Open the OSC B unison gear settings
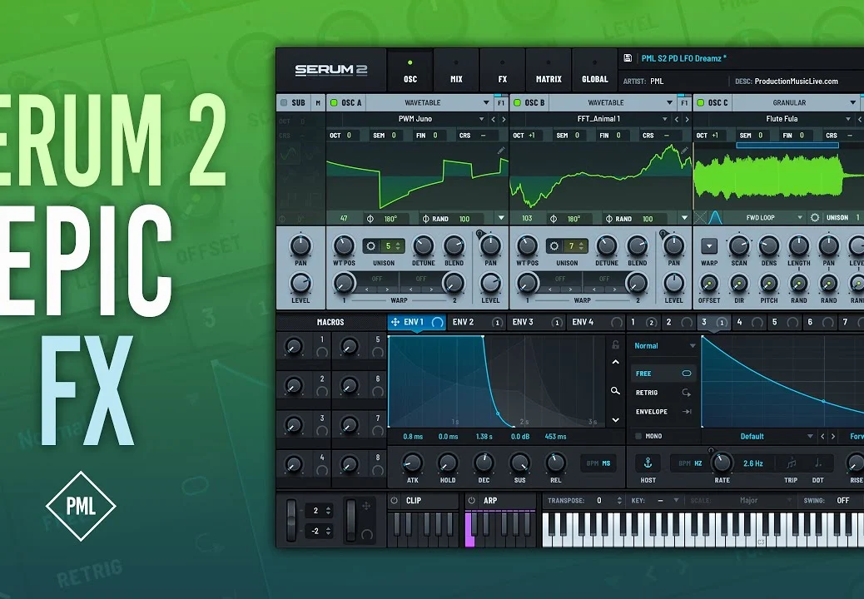The image size is (864, 599). 554,246
